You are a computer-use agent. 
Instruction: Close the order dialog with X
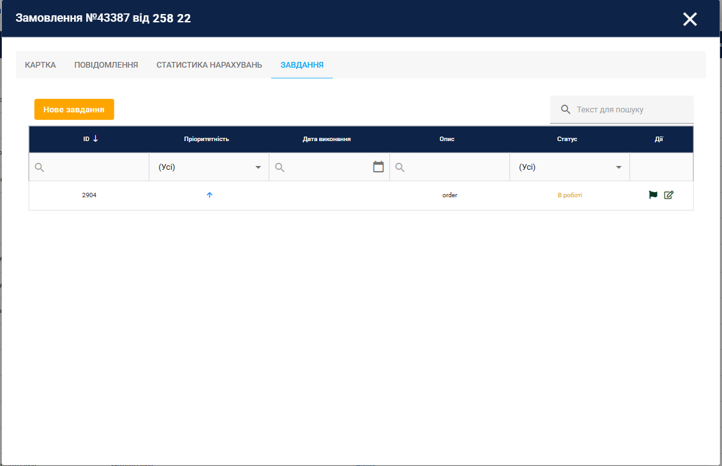(689, 19)
